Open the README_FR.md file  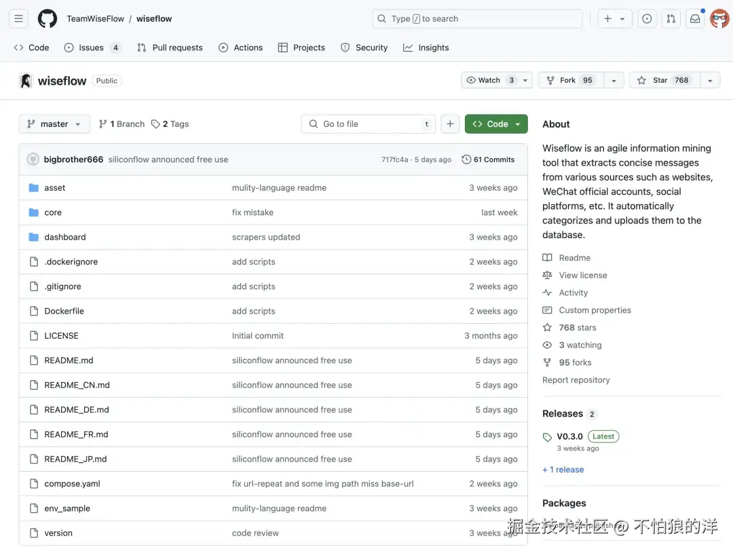(76, 435)
